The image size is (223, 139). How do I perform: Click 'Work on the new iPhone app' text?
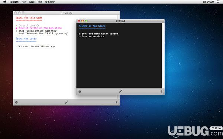(36, 46)
